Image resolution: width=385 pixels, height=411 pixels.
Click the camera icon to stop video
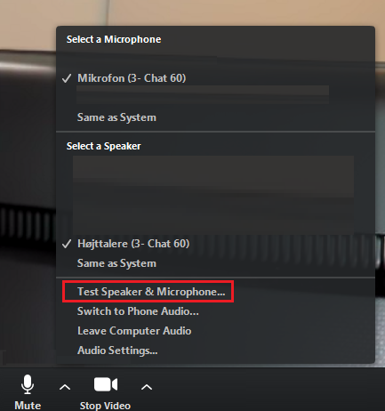(106, 384)
